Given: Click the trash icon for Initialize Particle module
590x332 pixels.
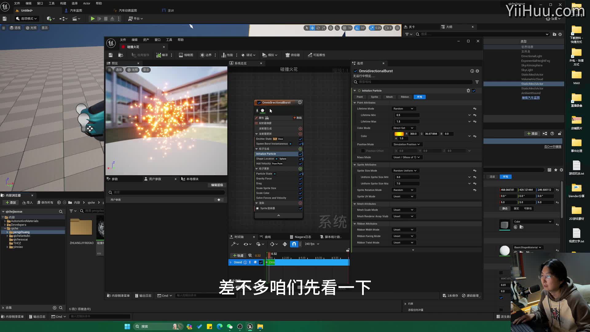Looking at the screenshot, I should pos(468,91).
